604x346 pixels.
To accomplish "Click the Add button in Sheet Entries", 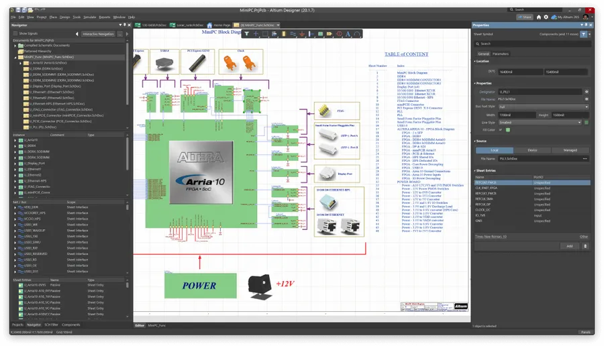I will 569,246.
